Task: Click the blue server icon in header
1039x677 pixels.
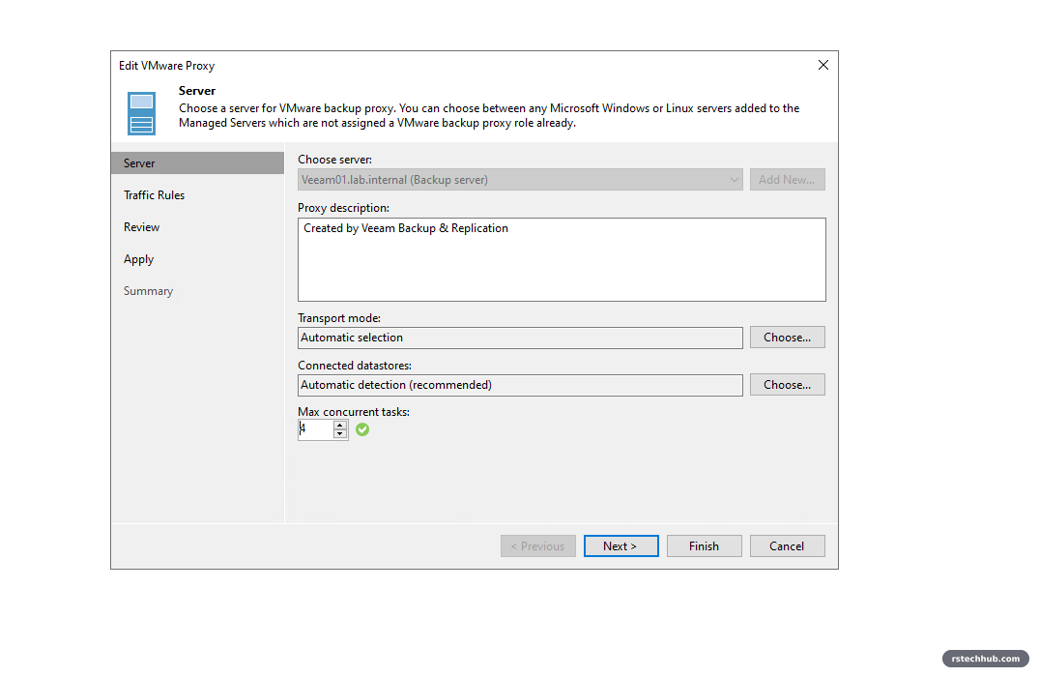Action: coord(141,113)
